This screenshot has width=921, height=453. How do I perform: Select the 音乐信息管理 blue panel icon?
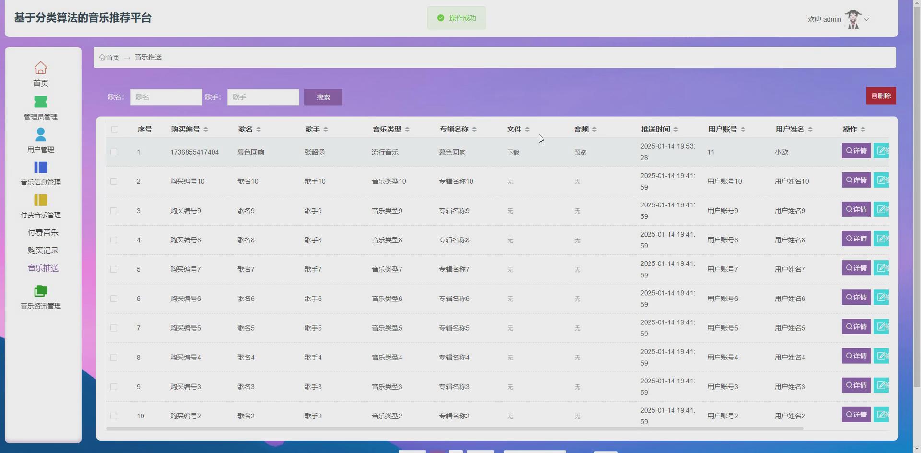coord(41,167)
